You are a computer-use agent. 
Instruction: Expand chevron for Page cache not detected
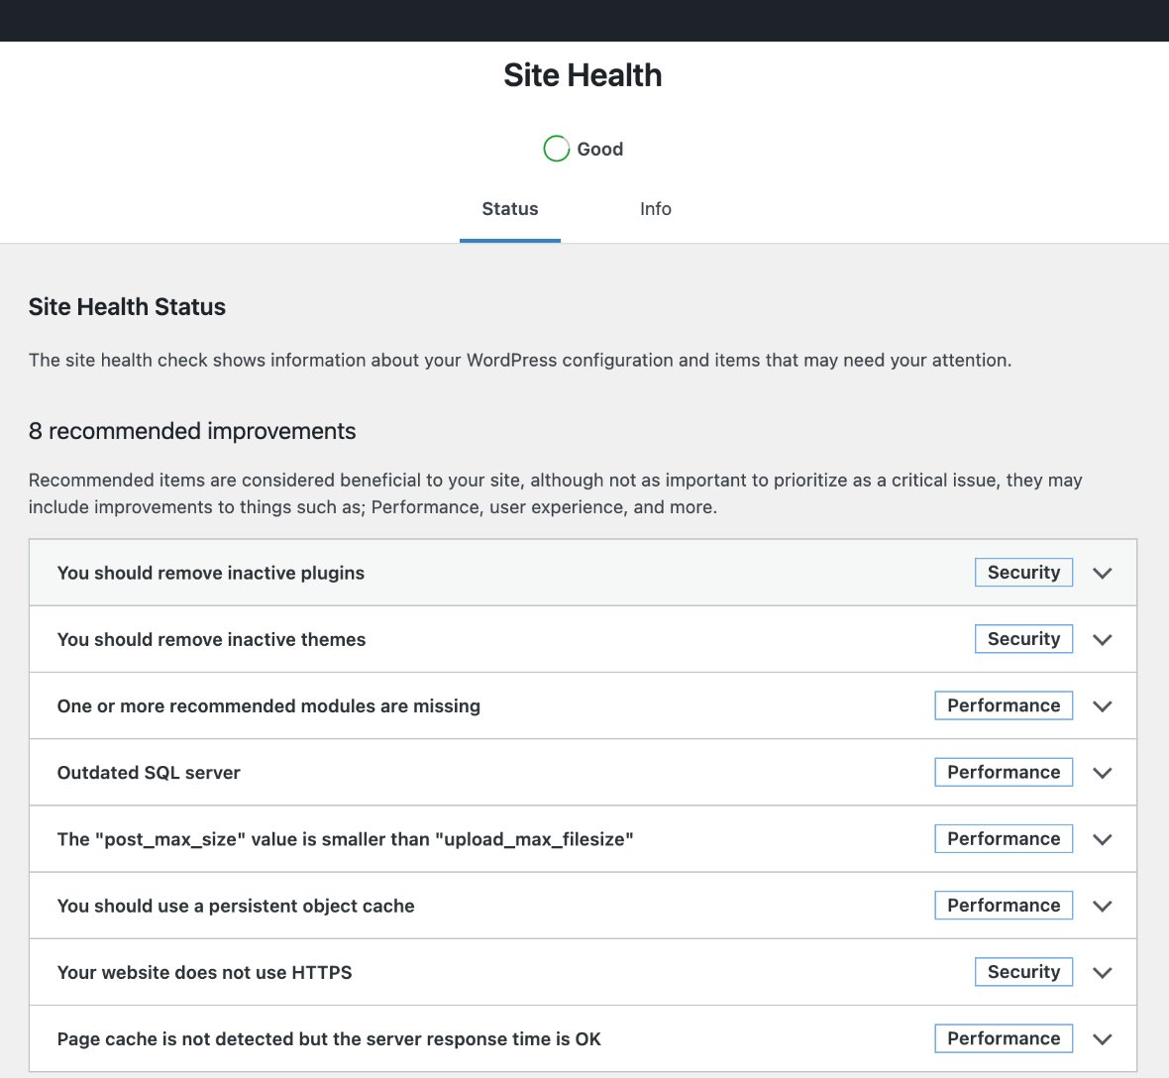click(1102, 1039)
